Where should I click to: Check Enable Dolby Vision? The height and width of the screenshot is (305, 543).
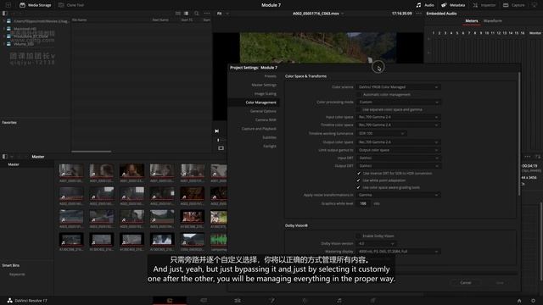coord(359,236)
